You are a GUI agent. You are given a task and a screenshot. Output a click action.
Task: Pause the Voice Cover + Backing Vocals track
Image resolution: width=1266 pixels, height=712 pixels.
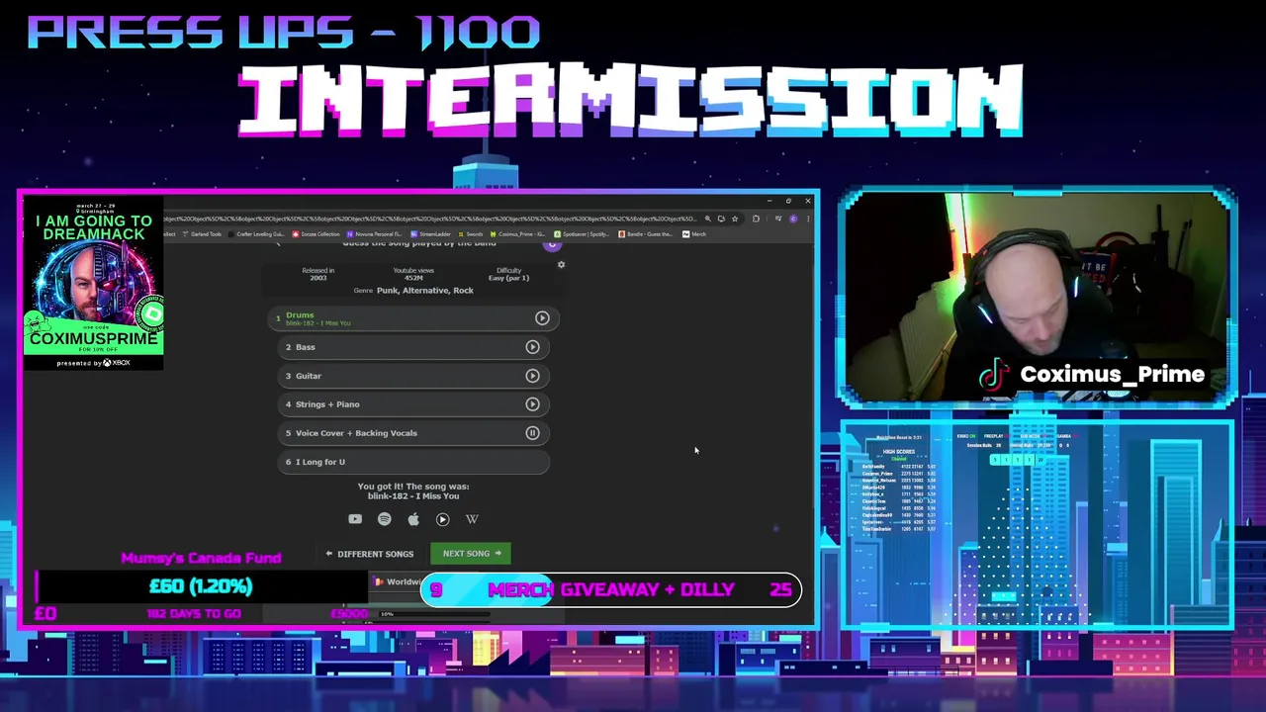(x=532, y=432)
